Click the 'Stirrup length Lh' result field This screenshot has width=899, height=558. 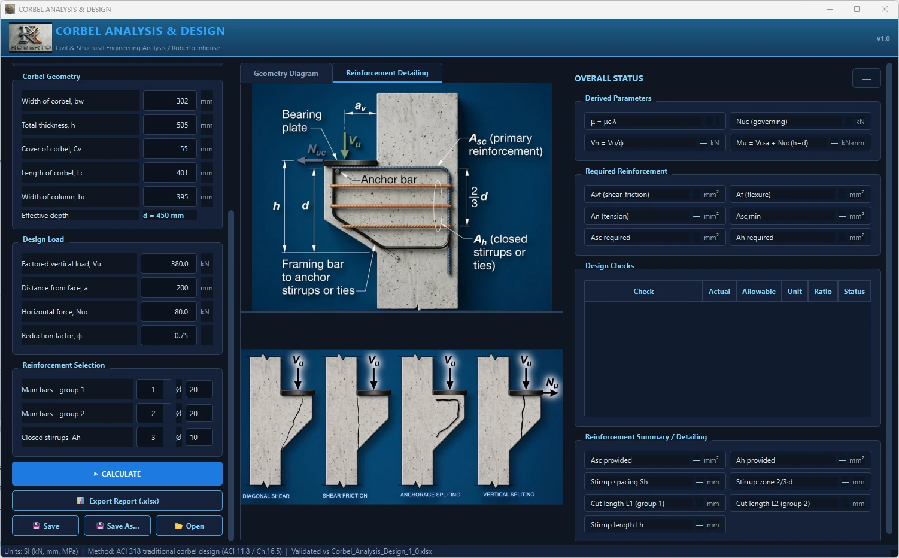point(655,525)
